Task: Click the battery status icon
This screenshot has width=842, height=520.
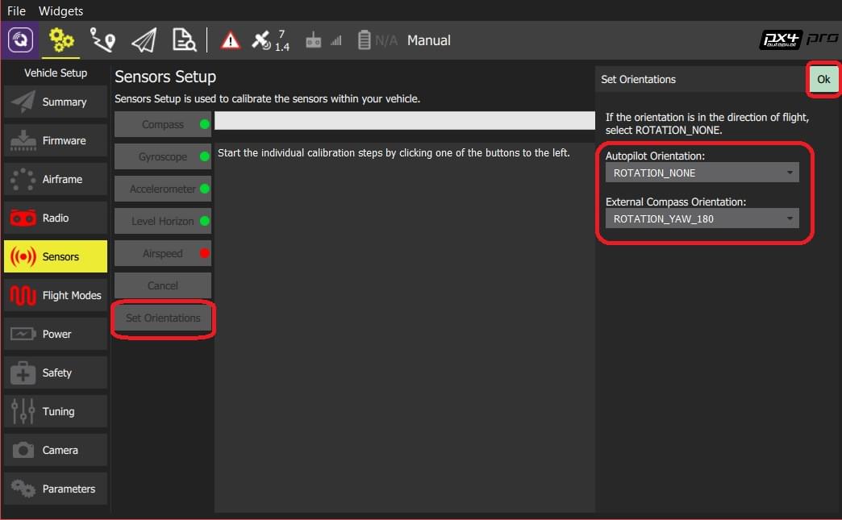Action: [x=364, y=40]
